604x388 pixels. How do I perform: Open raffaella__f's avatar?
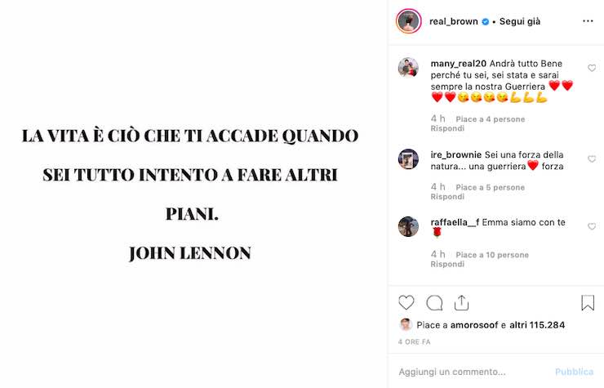click(x=408, y=226)
